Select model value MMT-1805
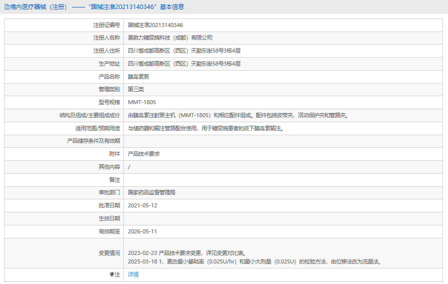Screen dimensions: 448x284 tap(141, 102)
